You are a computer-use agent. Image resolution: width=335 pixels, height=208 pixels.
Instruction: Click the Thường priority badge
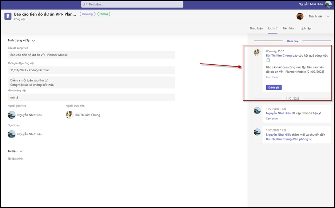click(104, 14)
